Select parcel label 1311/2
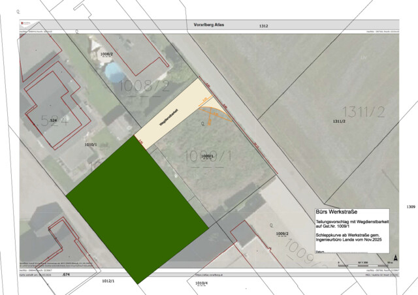Image resolution: width=418 pixels, height=295 pixels. (339, 121)
